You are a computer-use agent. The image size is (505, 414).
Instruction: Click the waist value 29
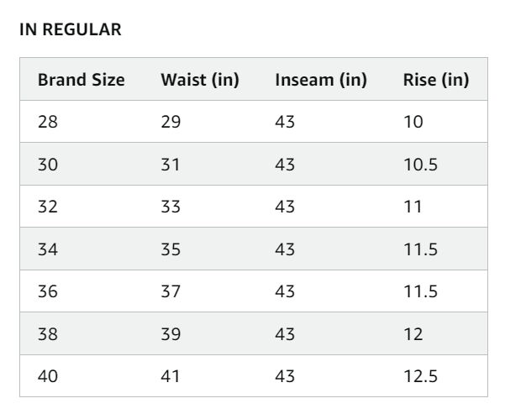click(x=171, y=123)
